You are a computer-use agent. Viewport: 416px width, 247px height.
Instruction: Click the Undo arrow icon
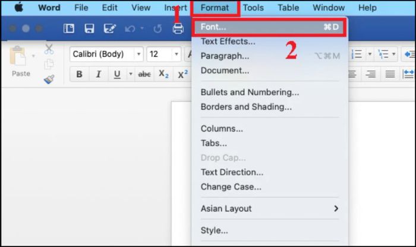click(130, 28)
